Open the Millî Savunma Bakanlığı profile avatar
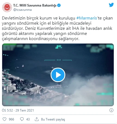Image resolution: width=117 pixels, height=124 pixels. tap(7, 7)
